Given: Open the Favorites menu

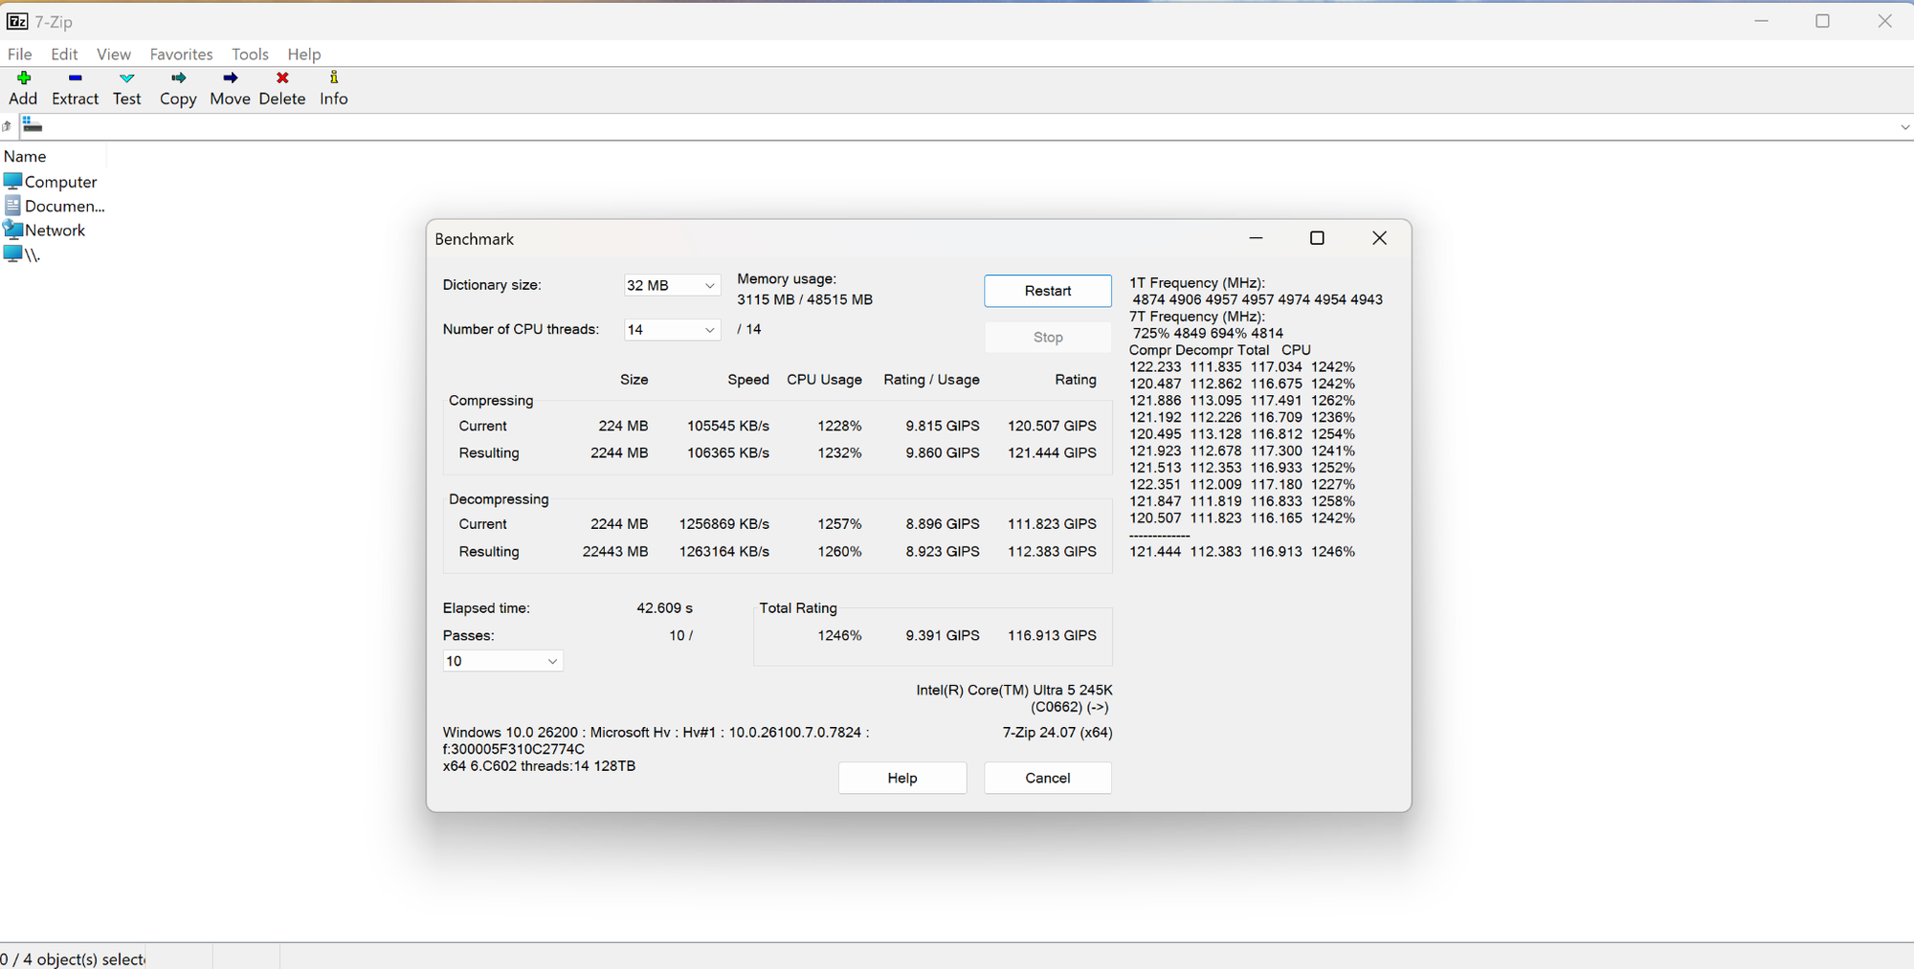Looking at the screenshot, I should pos(181,55).
